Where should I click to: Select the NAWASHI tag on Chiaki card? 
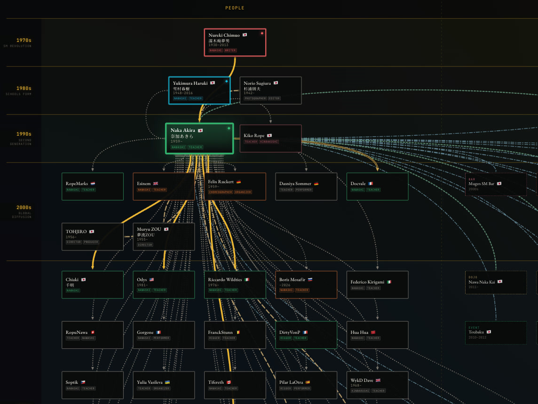pos(73,291)
